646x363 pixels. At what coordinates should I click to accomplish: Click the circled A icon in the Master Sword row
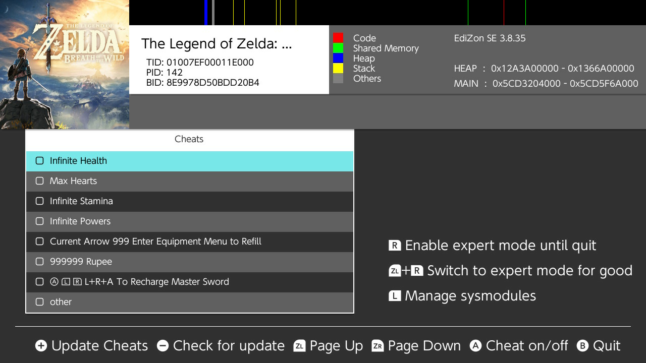pos(55,282)
